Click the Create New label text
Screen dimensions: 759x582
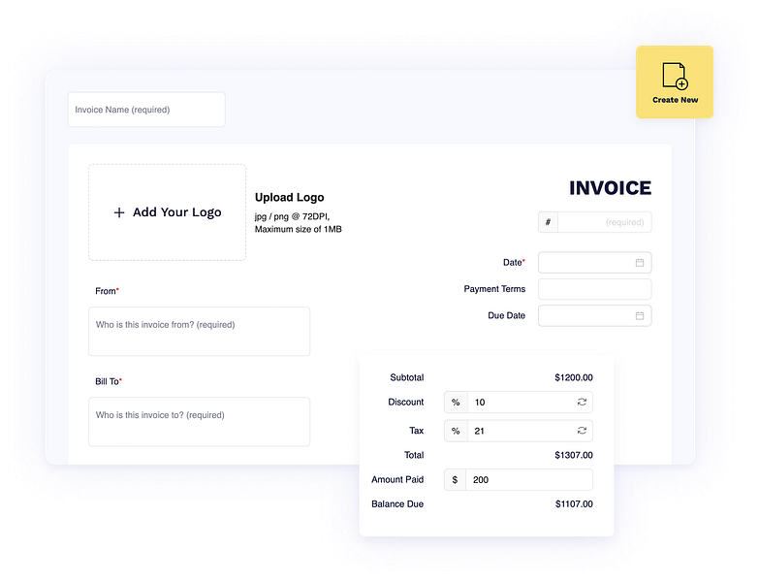675,100
